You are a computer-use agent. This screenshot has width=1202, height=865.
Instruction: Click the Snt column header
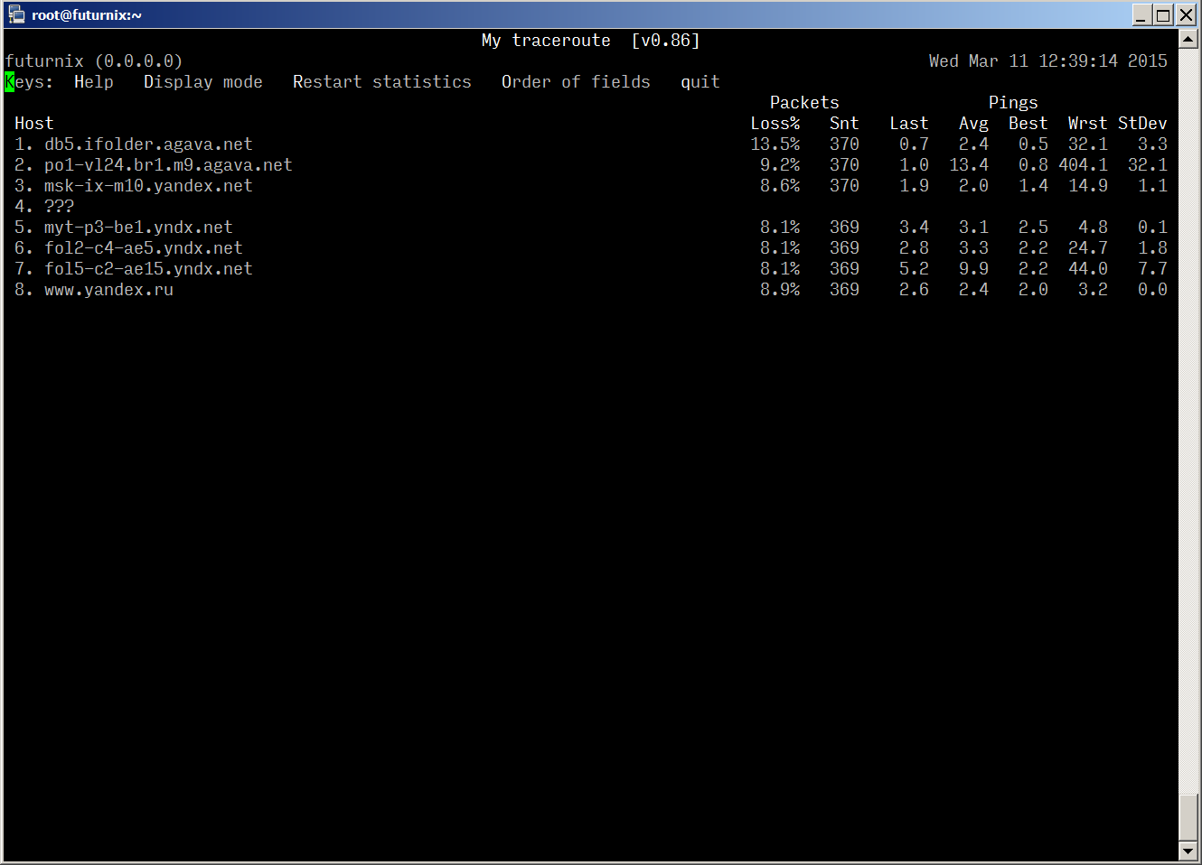pos(844,124)
